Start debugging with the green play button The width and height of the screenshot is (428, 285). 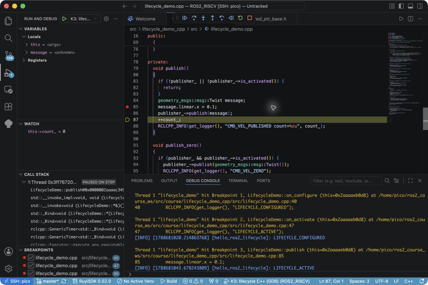pyautogui.click(x=64, y=19)
